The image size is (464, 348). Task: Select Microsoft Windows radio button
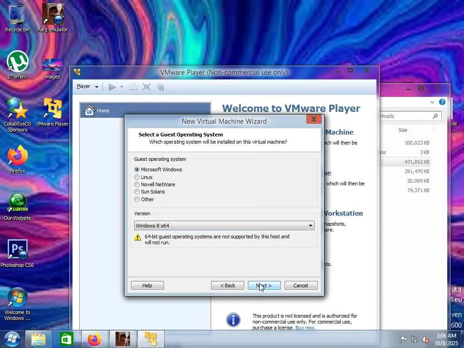[x=137, y=169]
